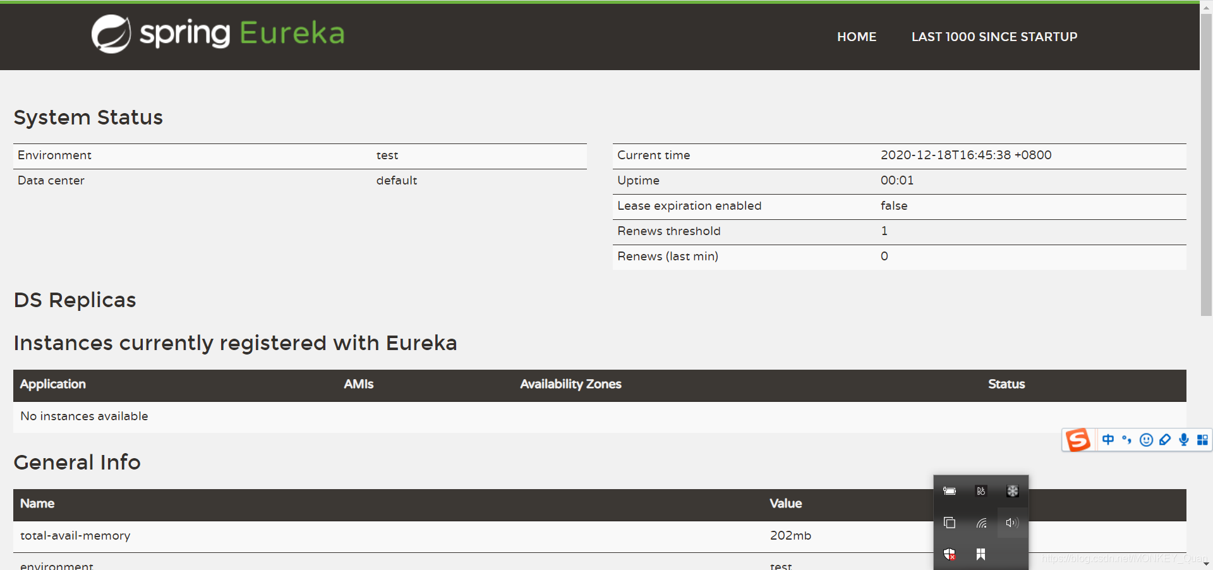
Task: Click 'Lease expiration enabled' label
Action: 689,205
